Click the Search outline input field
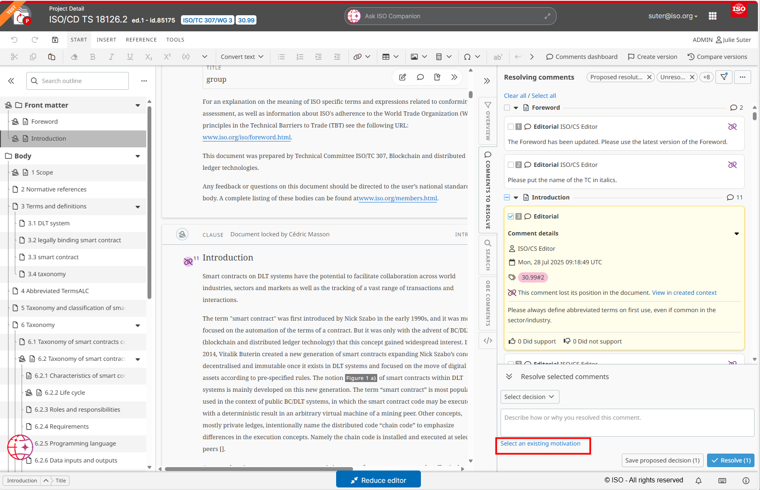 [78, 81]
